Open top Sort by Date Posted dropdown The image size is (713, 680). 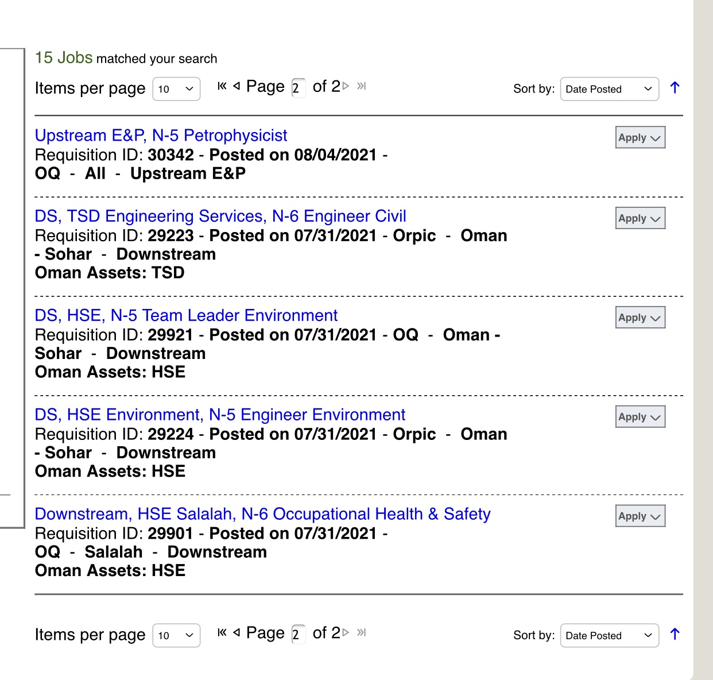[609, 89]
